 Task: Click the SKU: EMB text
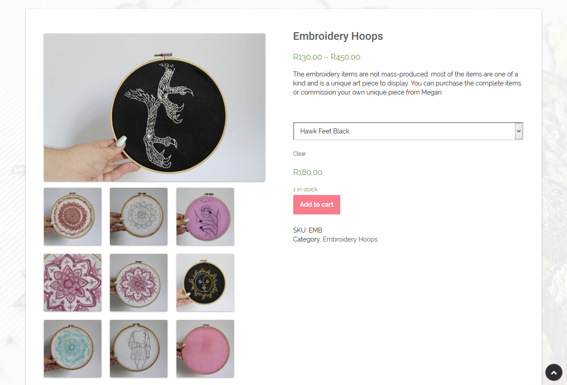click(x=308, y=230)
